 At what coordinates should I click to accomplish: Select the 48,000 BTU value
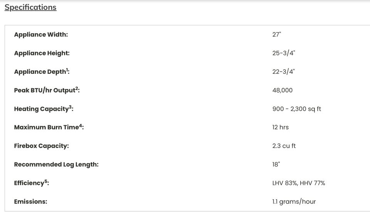pyautogui.click(x=282, y=90)
